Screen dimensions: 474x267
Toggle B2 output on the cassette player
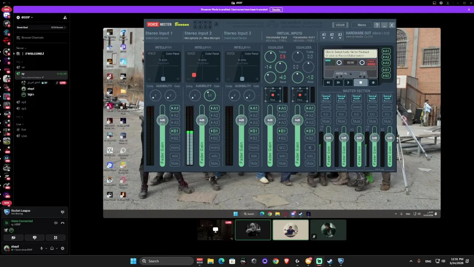coord(386,76)
